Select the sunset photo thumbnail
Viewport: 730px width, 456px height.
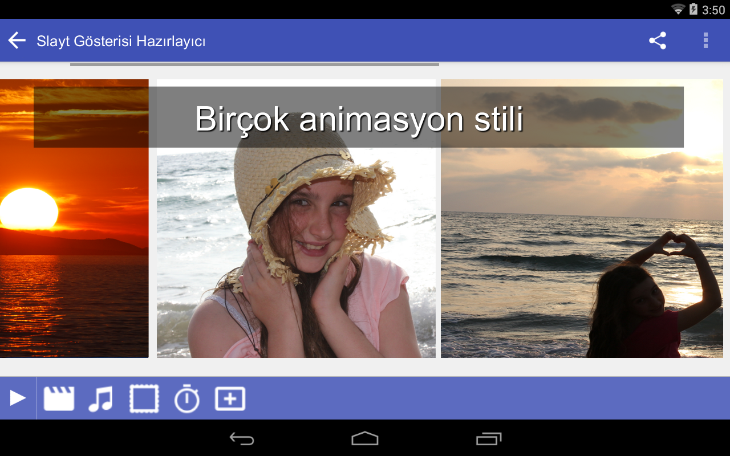point(74,218)
